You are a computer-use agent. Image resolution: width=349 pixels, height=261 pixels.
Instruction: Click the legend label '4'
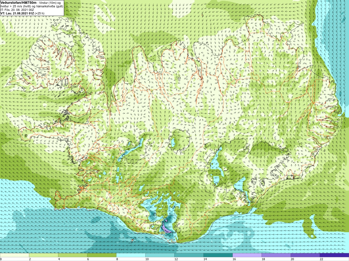click(59, 259)
